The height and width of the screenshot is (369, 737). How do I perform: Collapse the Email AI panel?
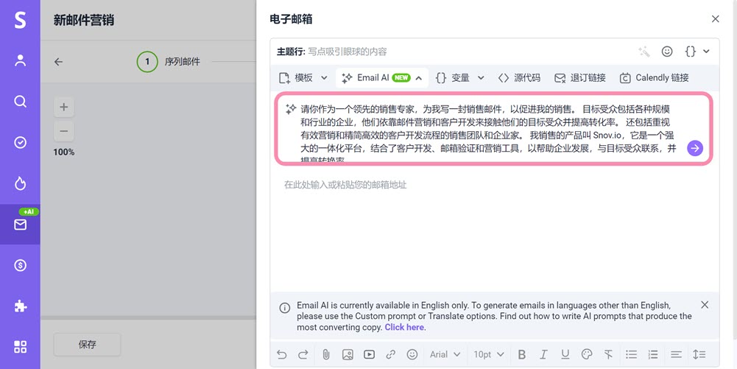coord(381,78)
